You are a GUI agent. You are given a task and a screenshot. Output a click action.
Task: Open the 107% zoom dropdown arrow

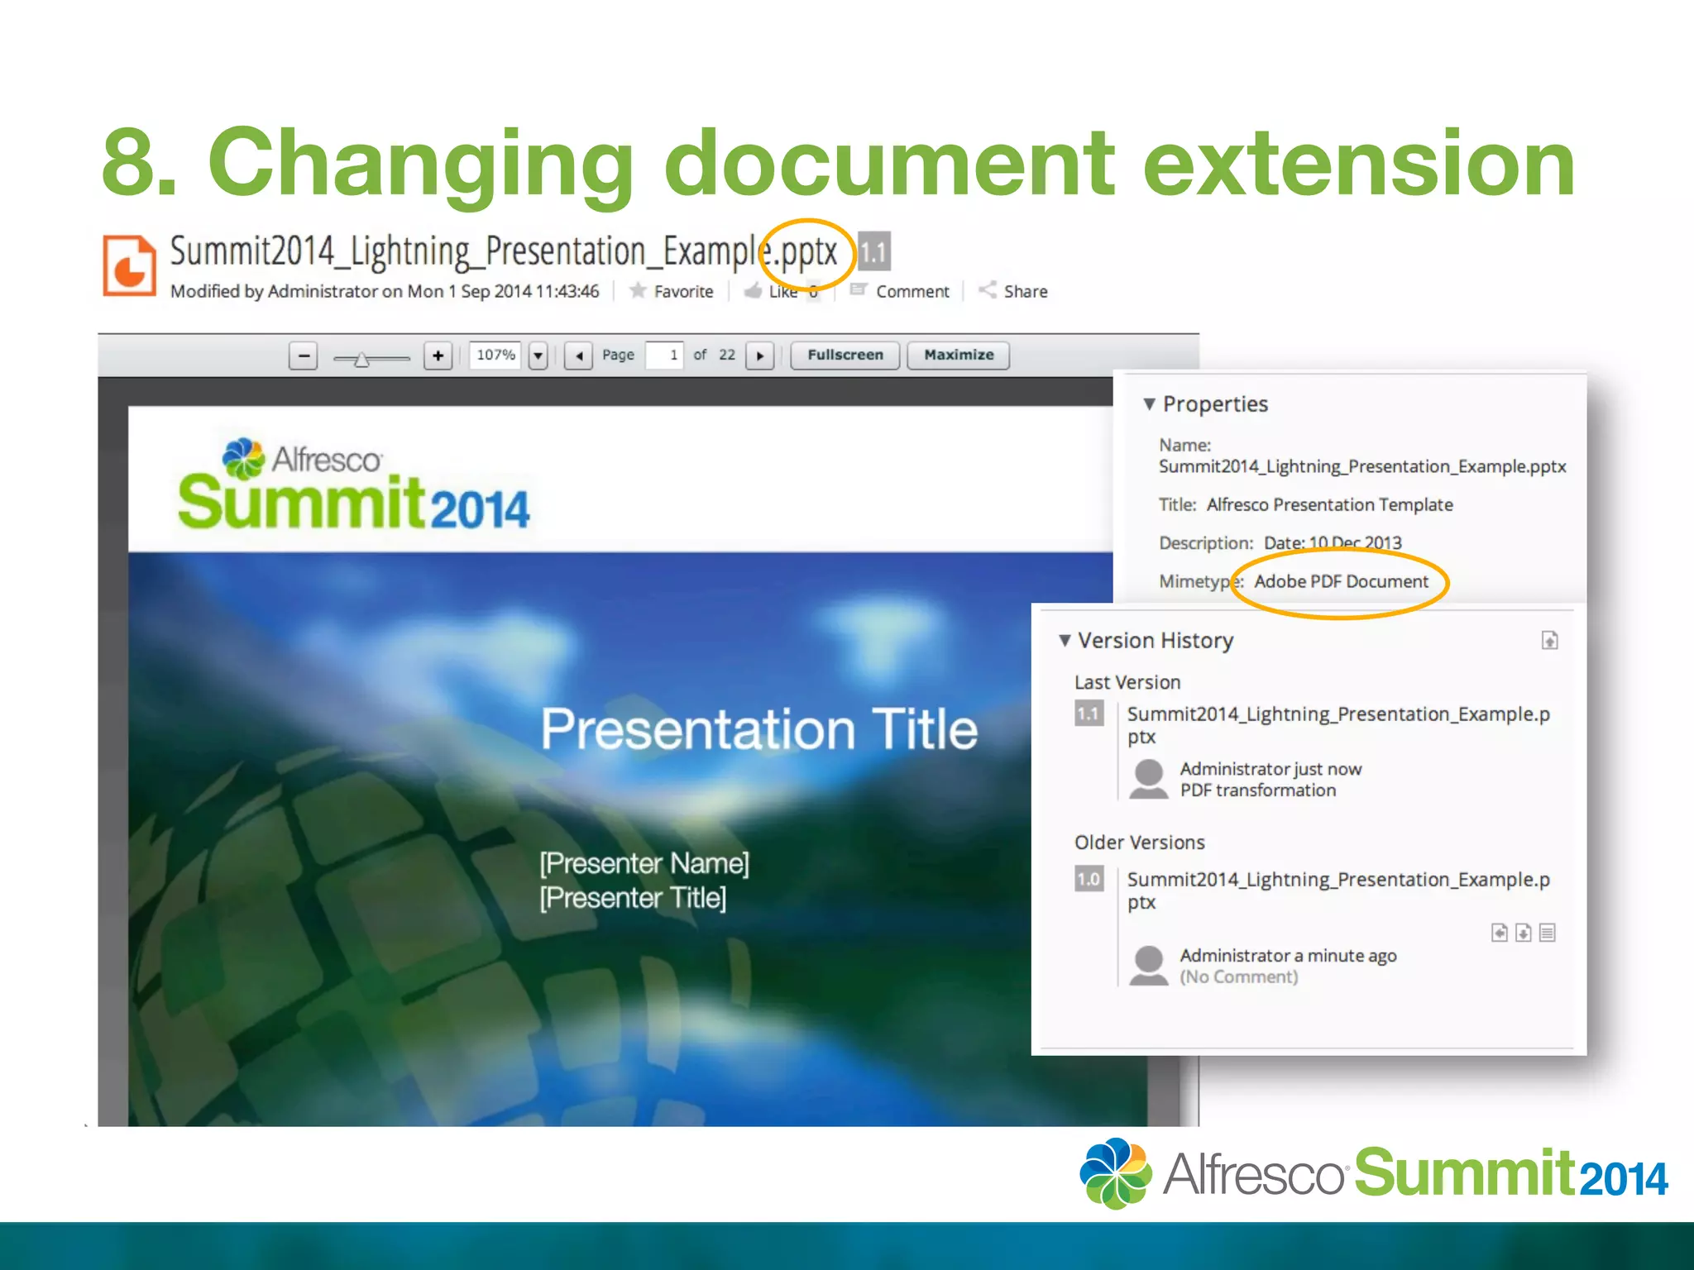click(538, 356)
